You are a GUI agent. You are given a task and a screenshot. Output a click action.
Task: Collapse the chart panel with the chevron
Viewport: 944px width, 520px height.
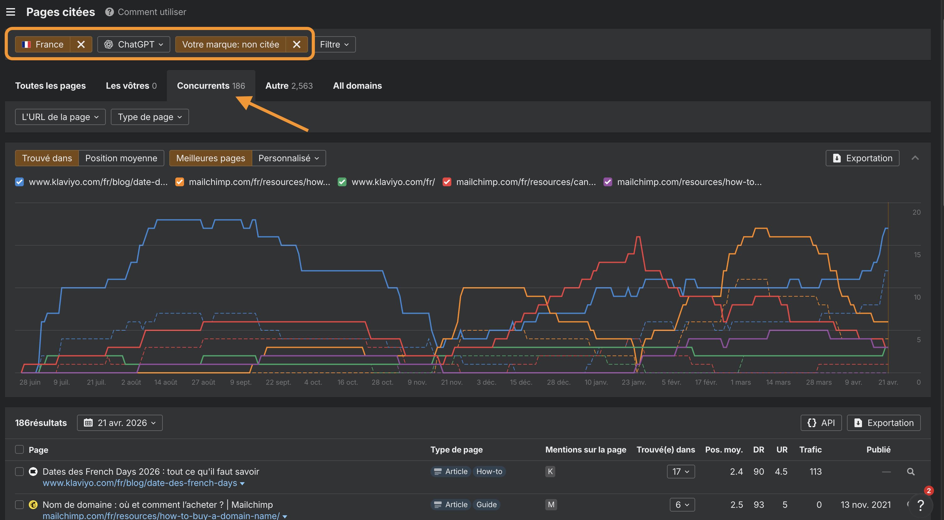[915, 158]
